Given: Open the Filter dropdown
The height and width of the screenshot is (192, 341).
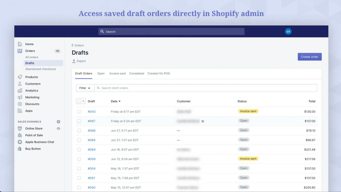Looking at the screenshot, I should pyautogui.click(x=85, y=88).
